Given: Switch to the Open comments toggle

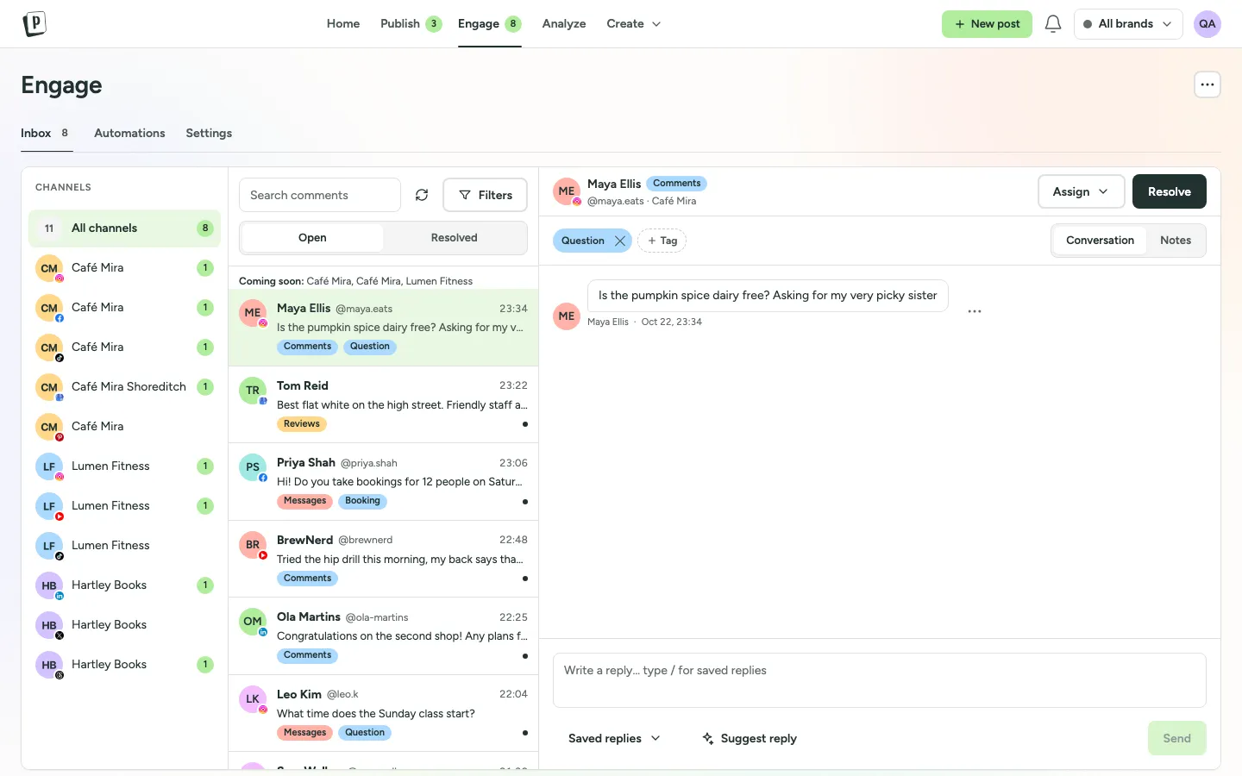Looking at the screenshot, I should click(312, 238).
